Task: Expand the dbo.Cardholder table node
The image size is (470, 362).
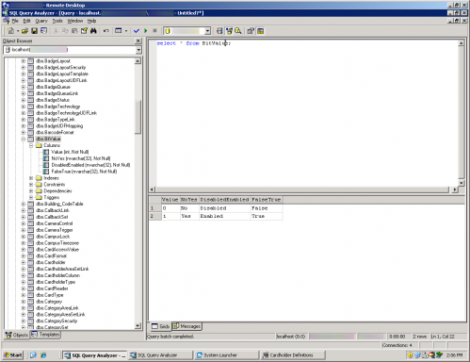Action: [x=24, y=262]
